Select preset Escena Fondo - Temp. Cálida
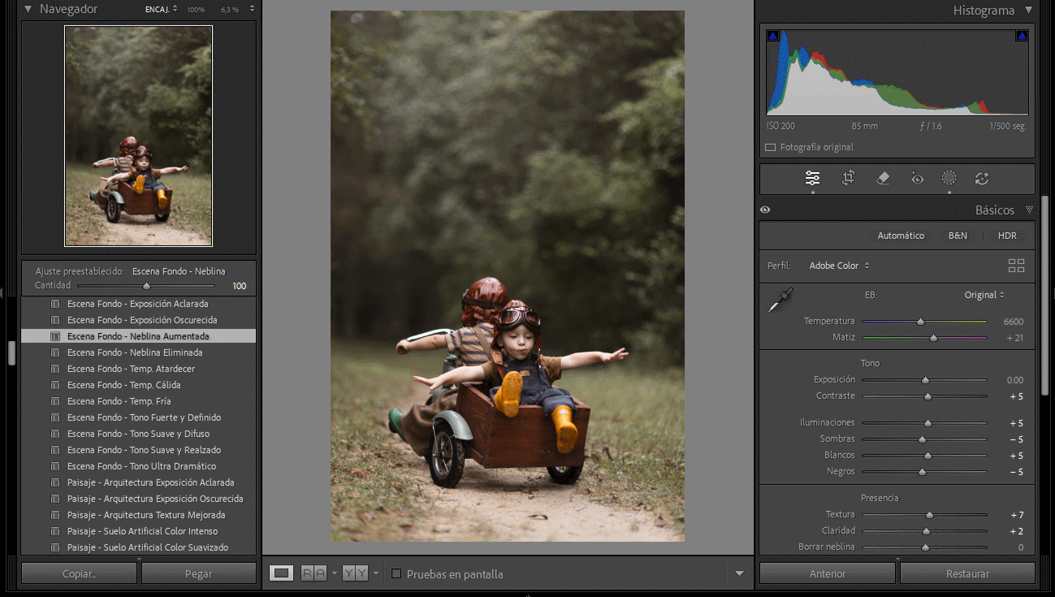The height and width of the screenshot is (597, 1055). 123,385
